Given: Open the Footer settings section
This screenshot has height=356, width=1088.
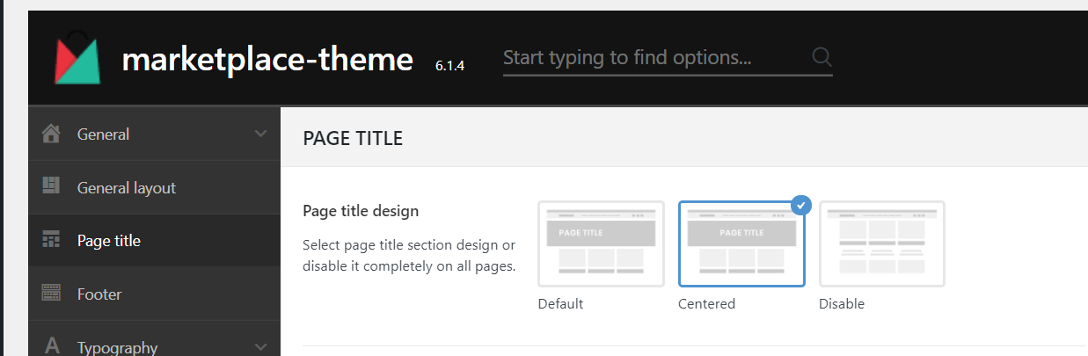Looking at the screenshot, I should click(x=99, y=294).
